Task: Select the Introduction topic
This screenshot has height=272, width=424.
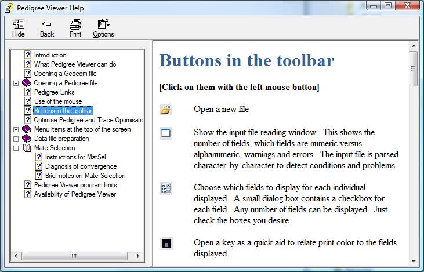Action: (50, 55)
